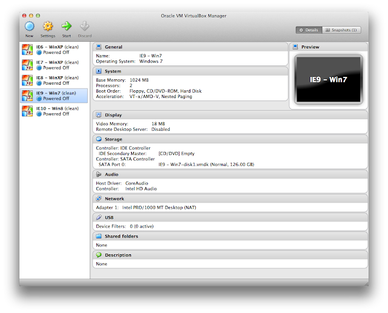Click Remote Desktop Server 'Disabled' value
Viewport: 388px width, 313px height.
click(x=161, y=129)
